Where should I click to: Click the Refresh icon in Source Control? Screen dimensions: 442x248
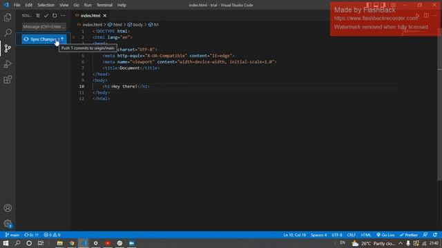[55, 16]
